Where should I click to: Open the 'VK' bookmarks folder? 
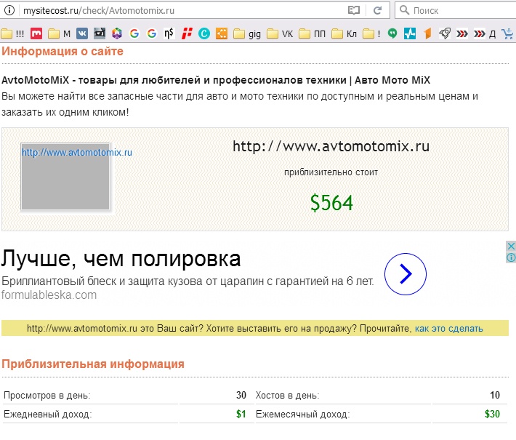point(280,33)
